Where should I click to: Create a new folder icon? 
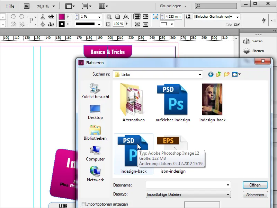227,74
